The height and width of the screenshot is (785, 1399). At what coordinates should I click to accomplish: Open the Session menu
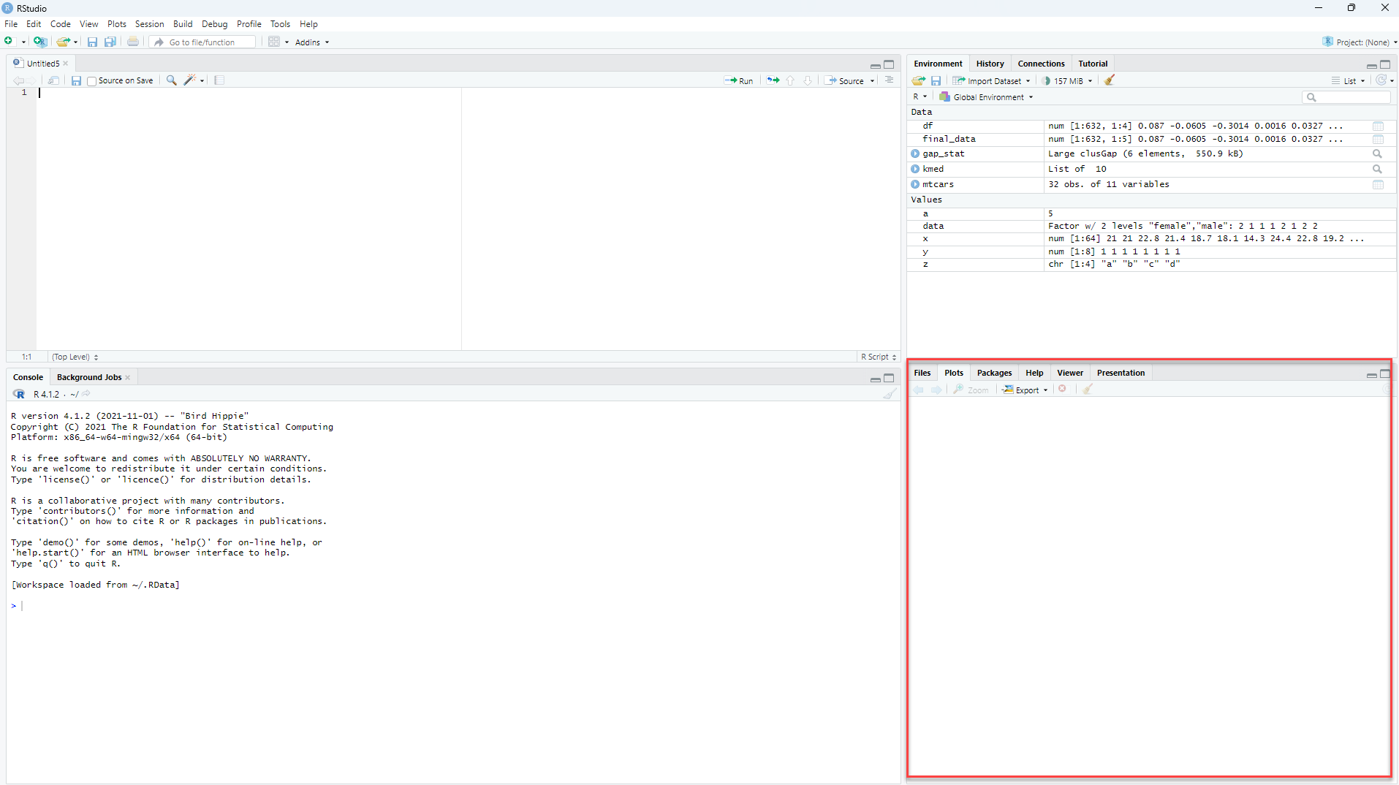pyautogui.click(x=149, y=24)
